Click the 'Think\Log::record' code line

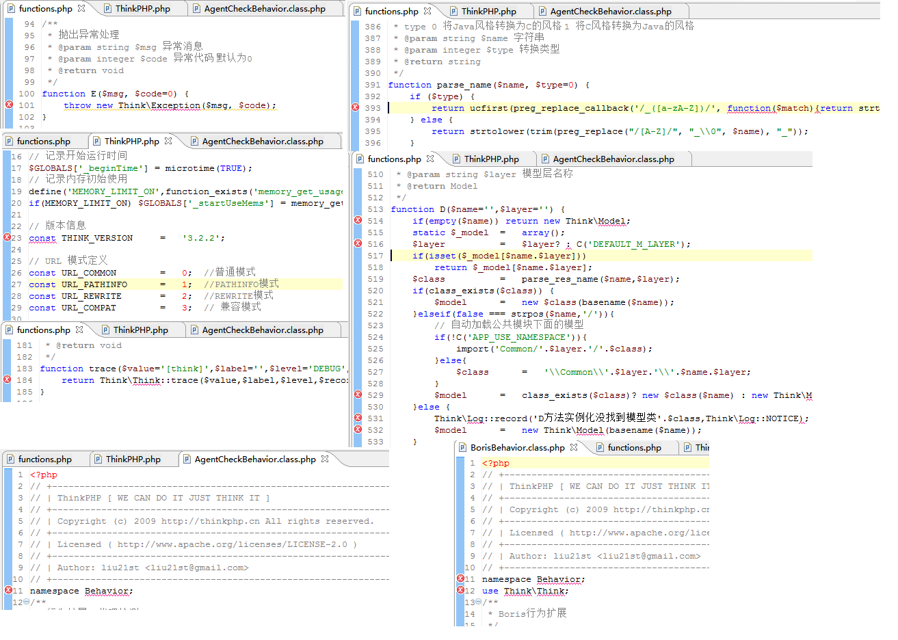(x=622, y=418)
